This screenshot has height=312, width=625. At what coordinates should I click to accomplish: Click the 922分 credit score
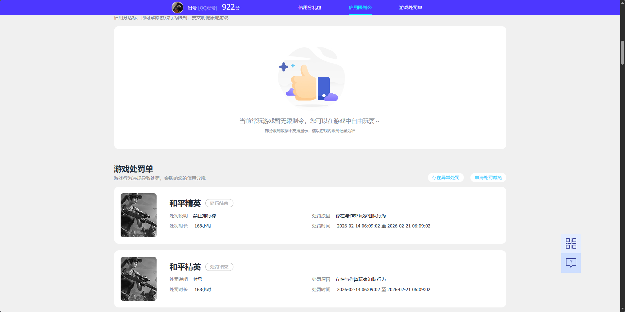pyautogui.click(x=231, y=7)
